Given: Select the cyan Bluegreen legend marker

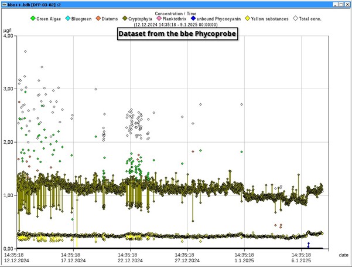Looking at the screenshot, I should pos(67,19).
